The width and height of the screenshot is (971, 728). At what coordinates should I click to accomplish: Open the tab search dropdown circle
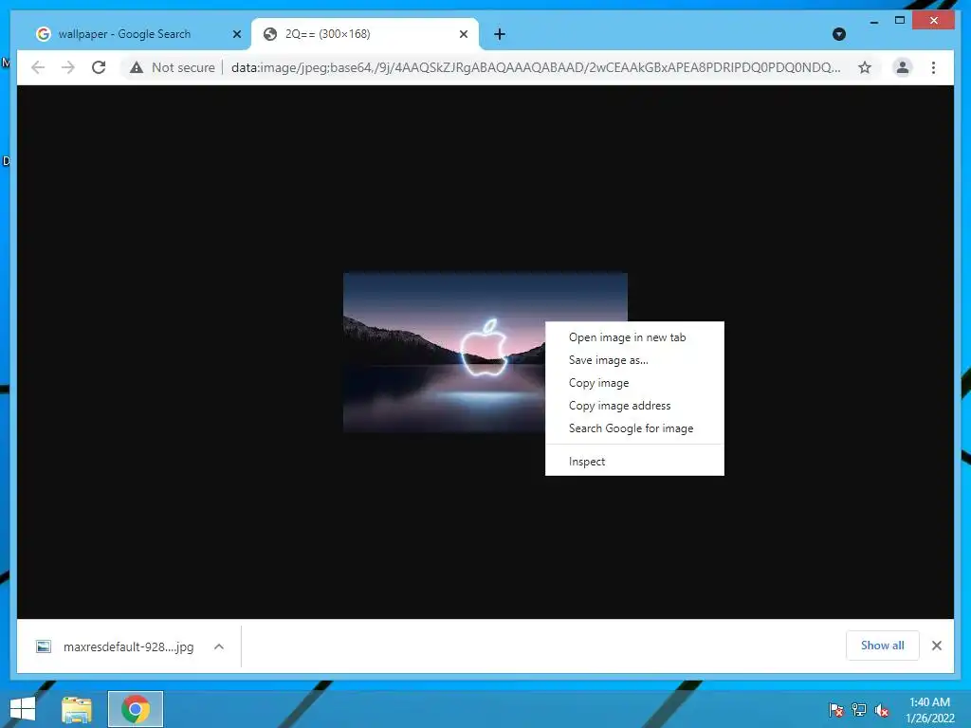point(839,34)
